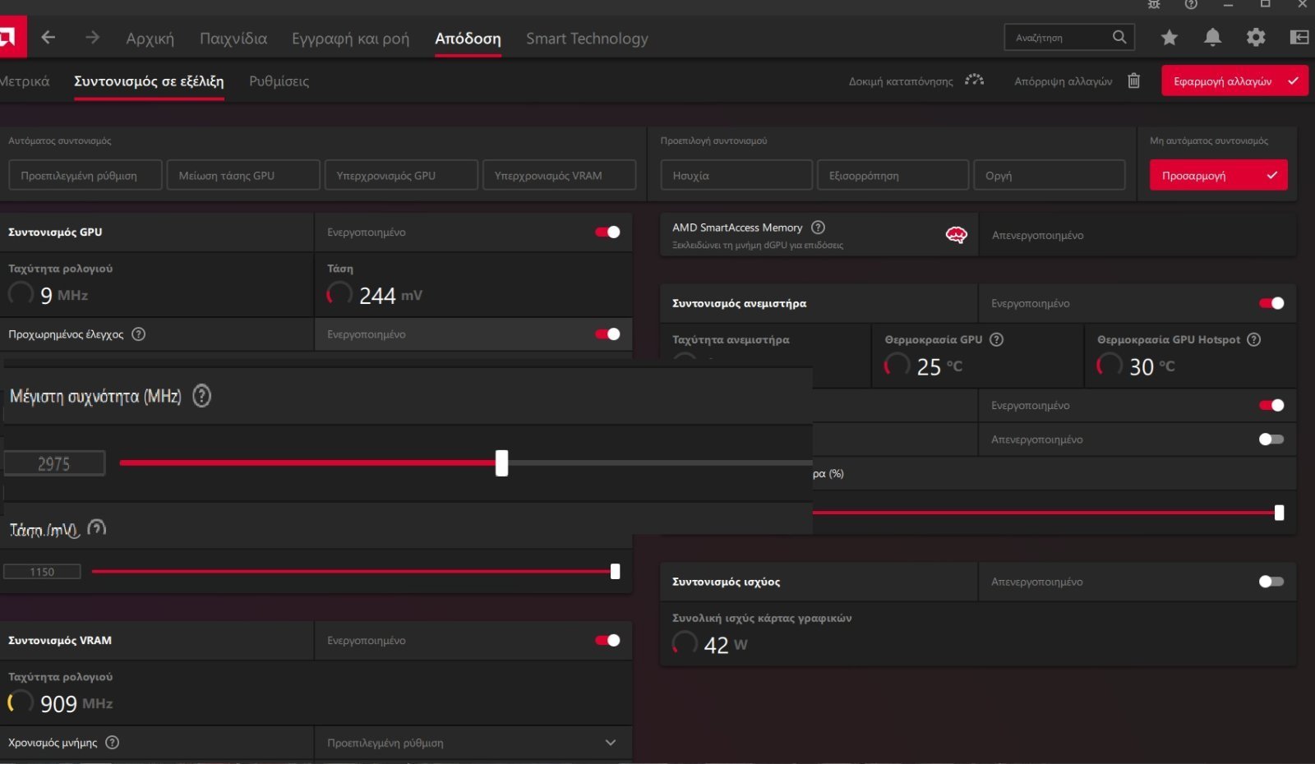Select Συντονισμός σε εξέλιξη sub-tab
1315x764 pixels.
tap(149, 81)
